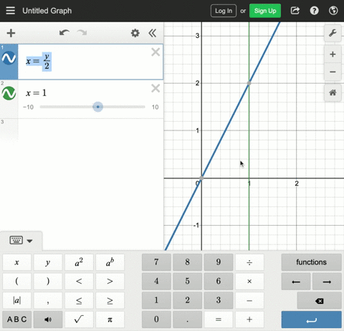
Task: Open the language globe icon
Action: coord(333,11)
